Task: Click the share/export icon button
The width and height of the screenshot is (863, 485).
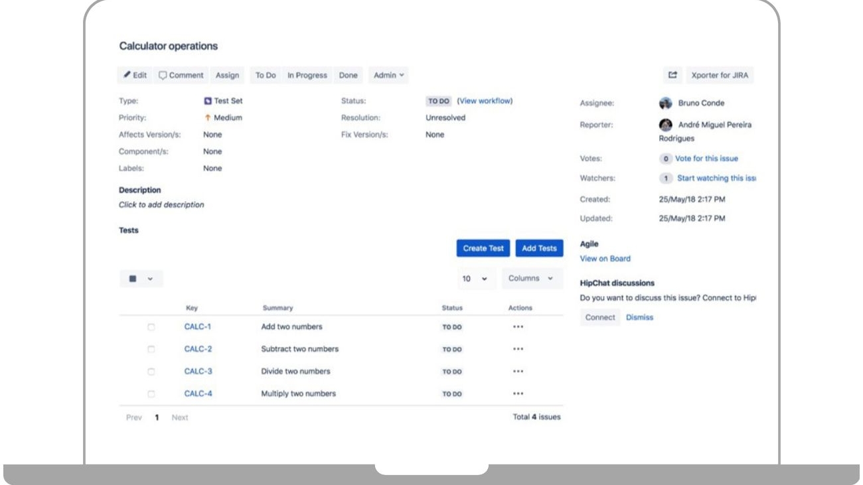Action: point(673,76)
